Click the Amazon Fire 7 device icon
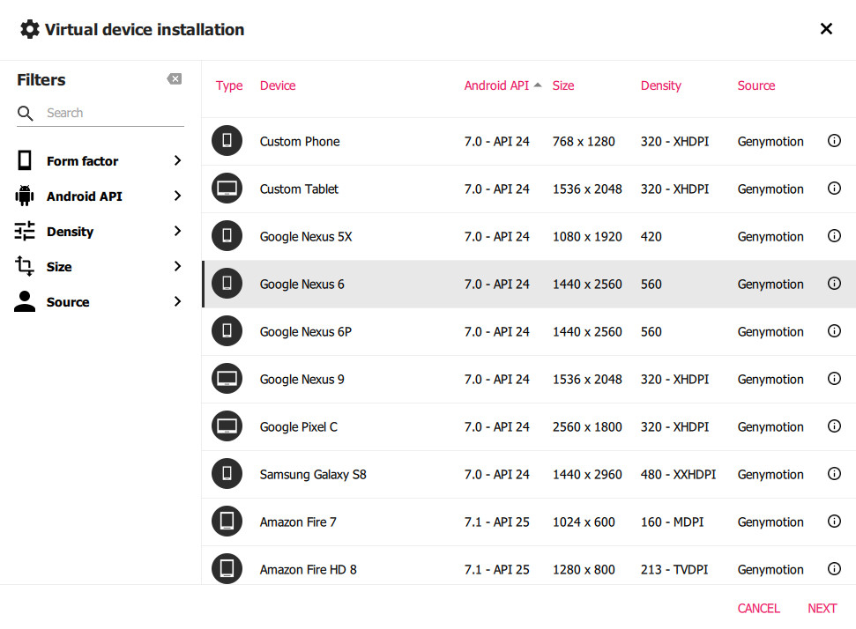The width and height of the screenshot is (856, 629). (227, 521)
